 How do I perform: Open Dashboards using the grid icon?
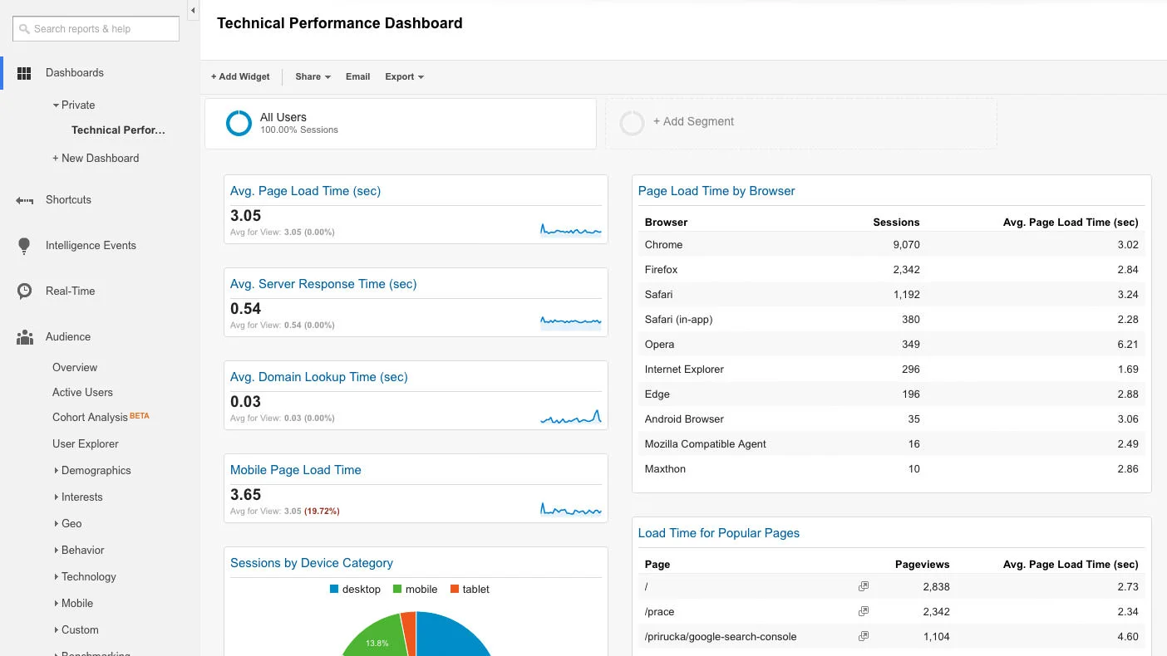coord(24,73)
